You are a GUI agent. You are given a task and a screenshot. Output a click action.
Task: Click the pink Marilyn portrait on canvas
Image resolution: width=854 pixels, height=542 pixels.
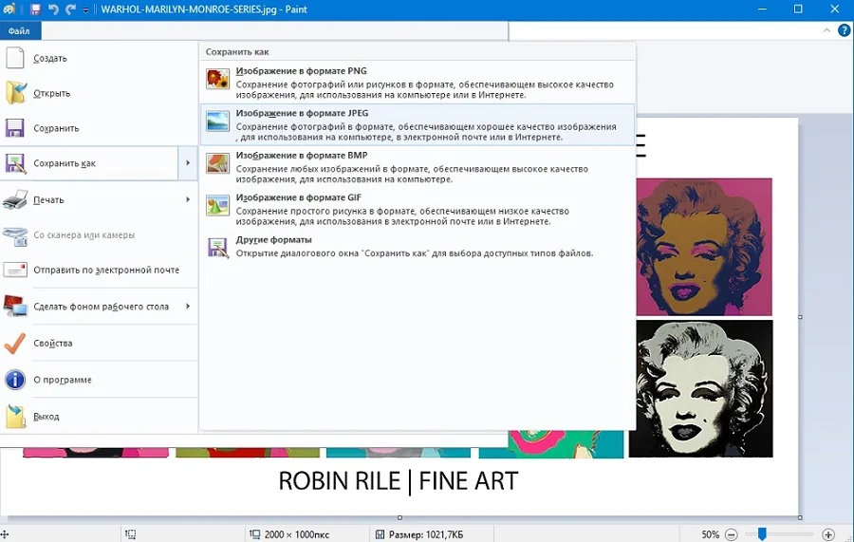coord(704,247)
